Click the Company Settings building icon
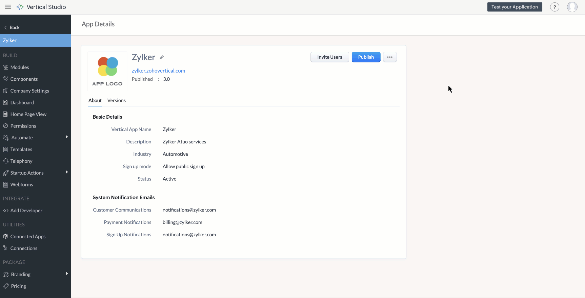The image size is (585, 298). click(6, 91)
